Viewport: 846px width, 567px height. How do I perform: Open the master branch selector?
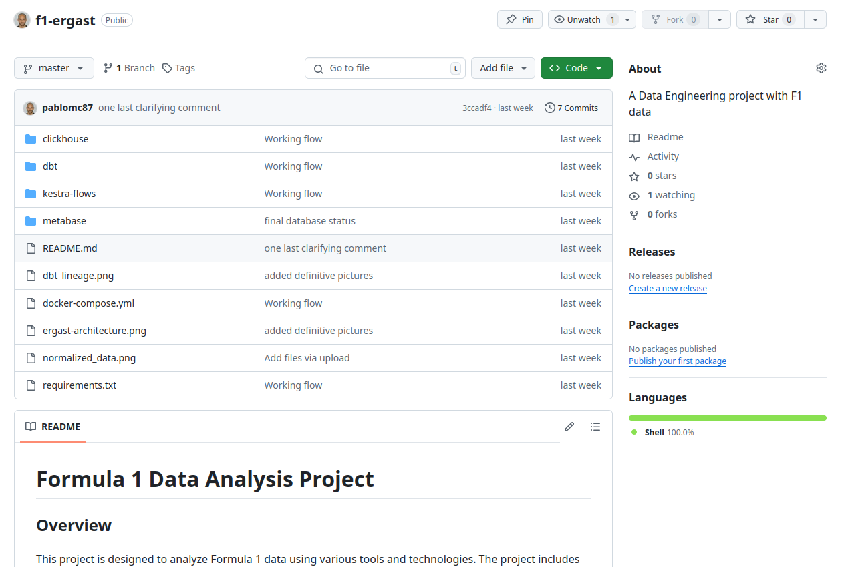coord(54,68)
